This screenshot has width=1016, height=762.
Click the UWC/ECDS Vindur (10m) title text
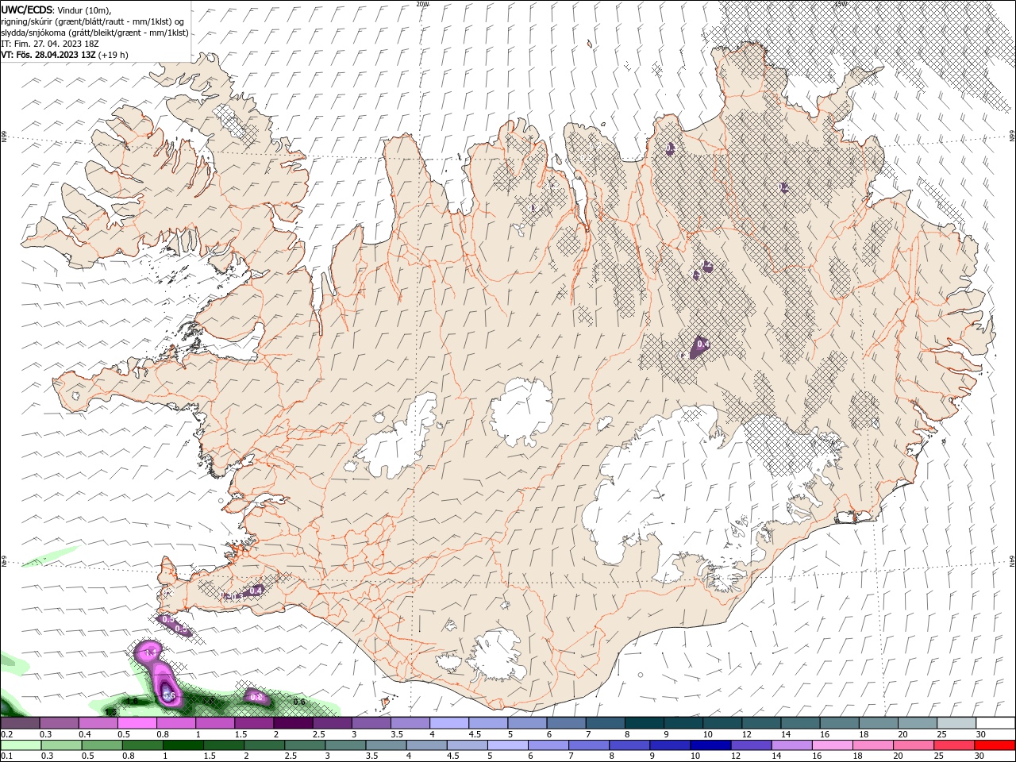coord(56,10)
